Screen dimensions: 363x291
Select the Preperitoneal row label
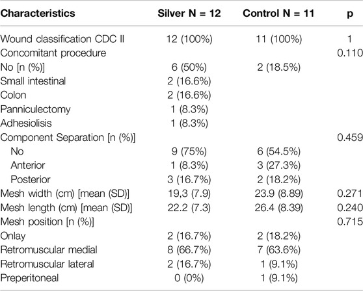[29, 278]
